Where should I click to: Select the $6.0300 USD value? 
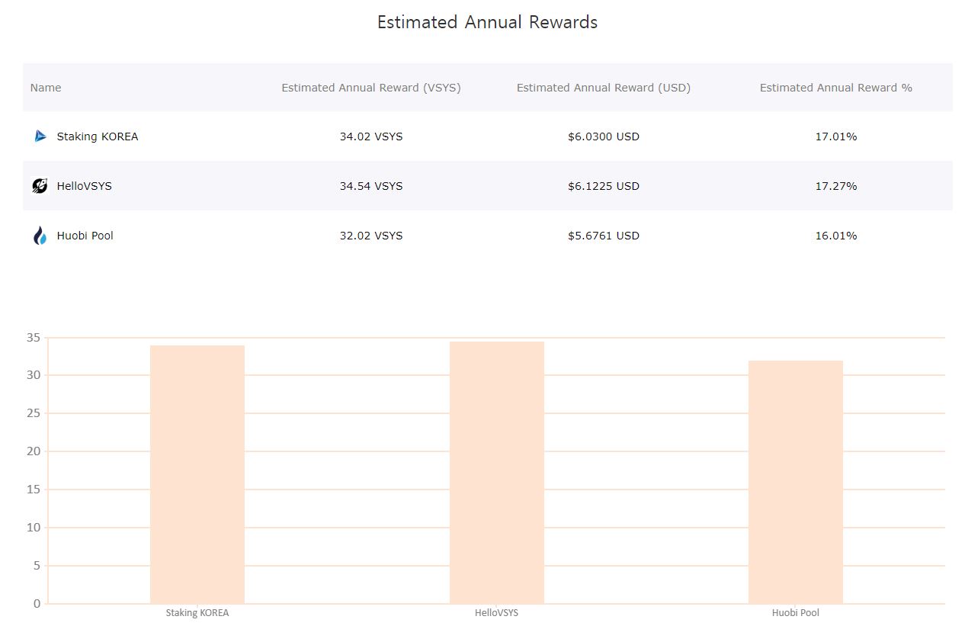click(604, 136)
